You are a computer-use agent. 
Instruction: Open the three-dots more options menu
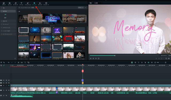[85, 8]
